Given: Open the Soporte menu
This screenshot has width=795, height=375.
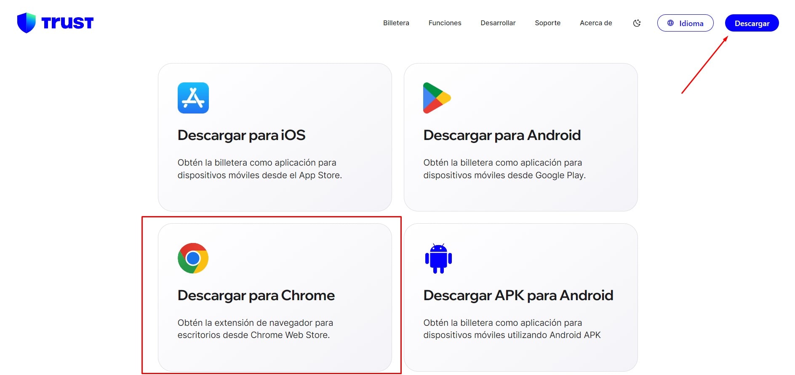Looking at the screenshot, I should coord(548,23).
